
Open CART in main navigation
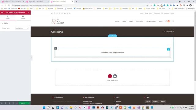pyautogui.click(x=131, y=21)
